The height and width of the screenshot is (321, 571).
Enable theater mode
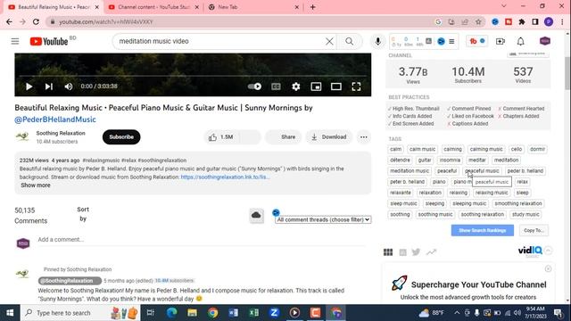(335, 86)
